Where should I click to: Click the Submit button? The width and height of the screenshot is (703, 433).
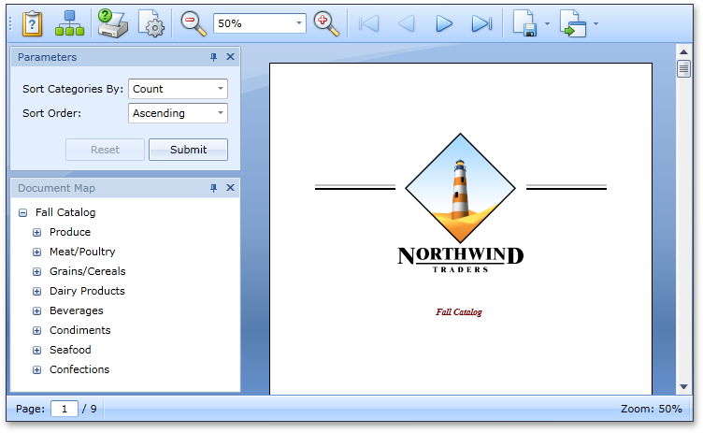tap(188, 150)
